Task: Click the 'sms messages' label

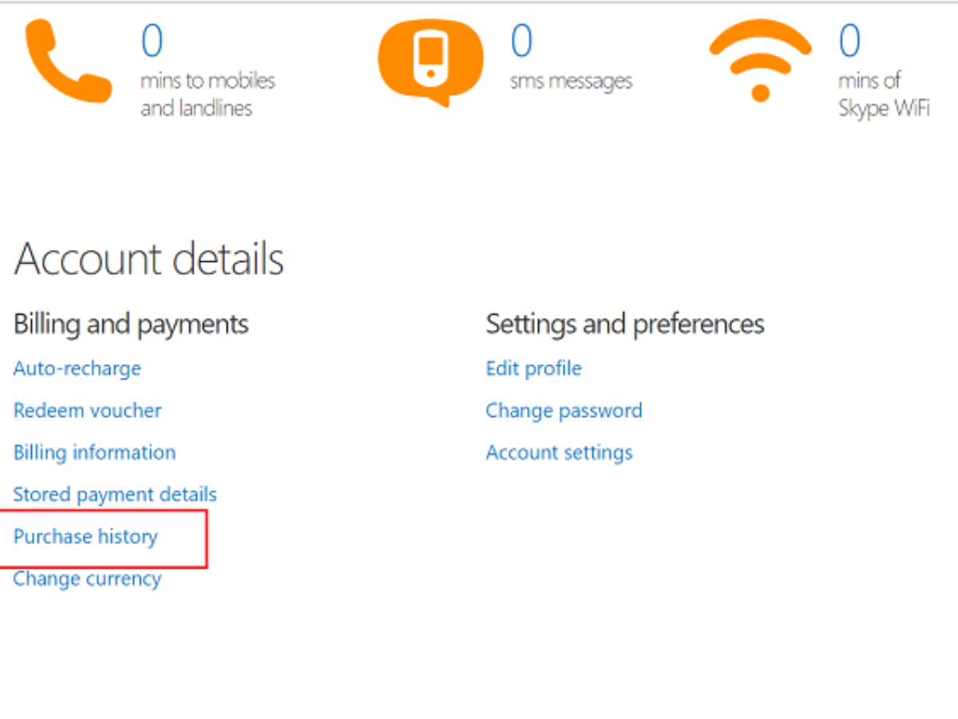Action: 571,81
